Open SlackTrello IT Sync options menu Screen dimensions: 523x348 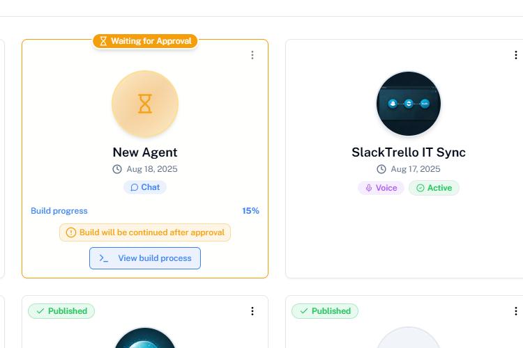point(515,55)
